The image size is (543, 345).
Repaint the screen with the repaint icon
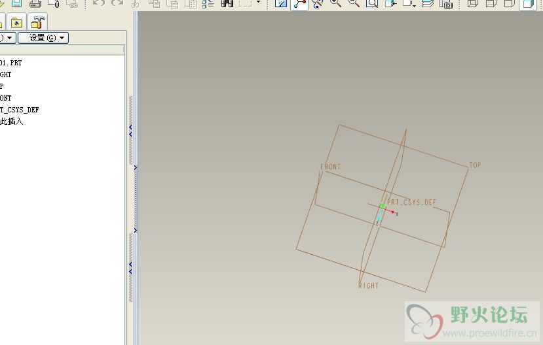281,3
